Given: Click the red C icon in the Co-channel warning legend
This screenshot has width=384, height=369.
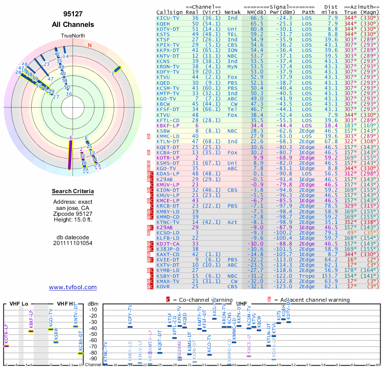Looking at the screenshot, I should (x=168, y=300).
